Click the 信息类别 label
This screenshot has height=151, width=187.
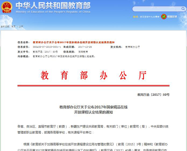[x=69, y=52]
